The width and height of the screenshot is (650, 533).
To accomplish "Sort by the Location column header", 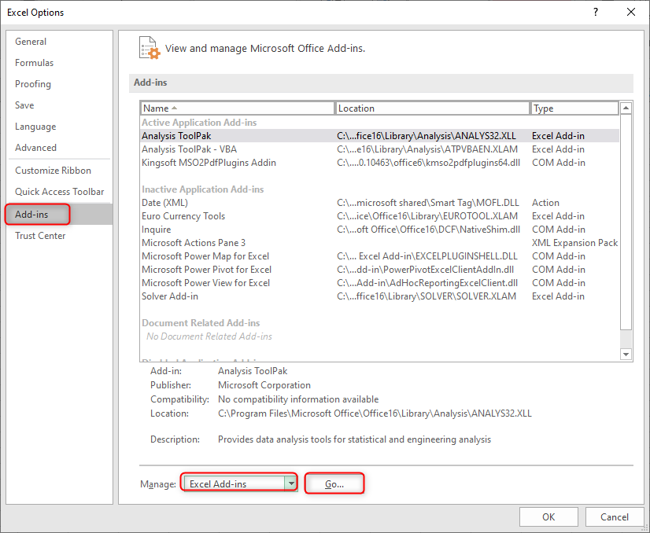I will [432, 108].
